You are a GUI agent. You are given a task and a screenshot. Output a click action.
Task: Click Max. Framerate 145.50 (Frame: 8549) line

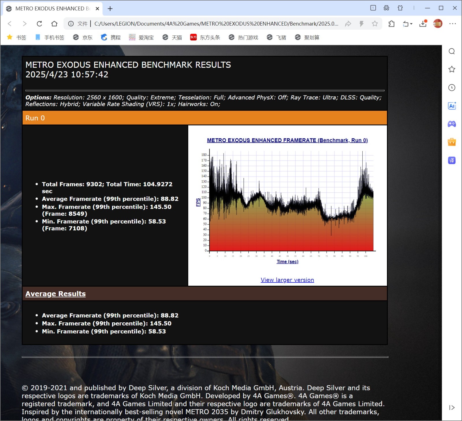[107, 210]
